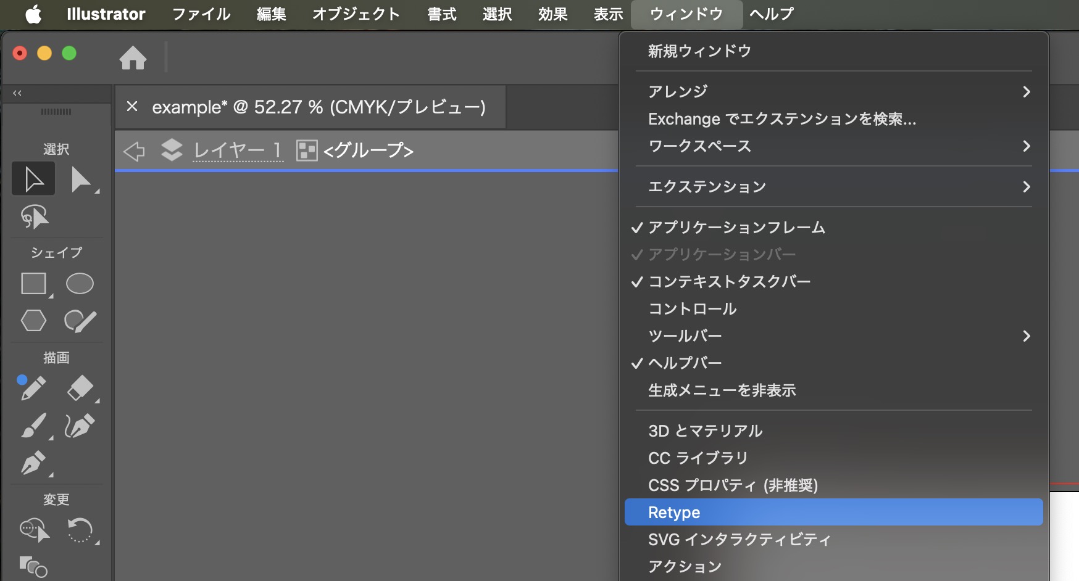The image size is (1079, 581).
Task: Select the Pencil tool
Action: pos(33,388)
